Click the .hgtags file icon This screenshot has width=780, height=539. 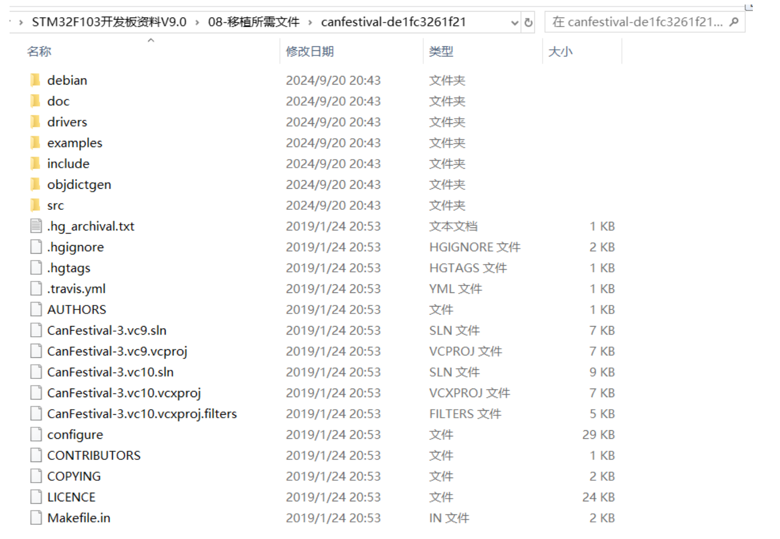36,268
